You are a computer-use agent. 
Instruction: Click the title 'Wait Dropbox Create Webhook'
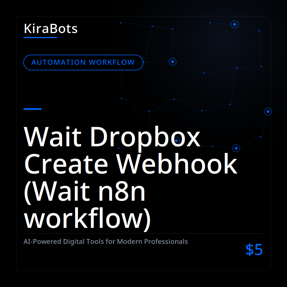tap(131, 150)
